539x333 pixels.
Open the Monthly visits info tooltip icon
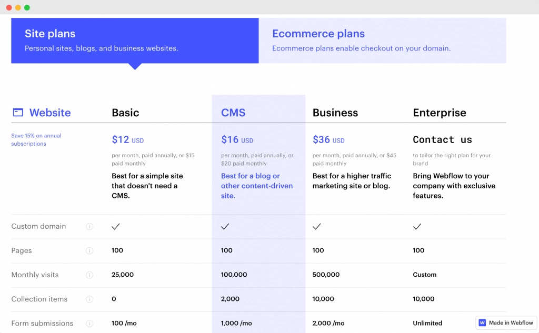click(89, 275)
